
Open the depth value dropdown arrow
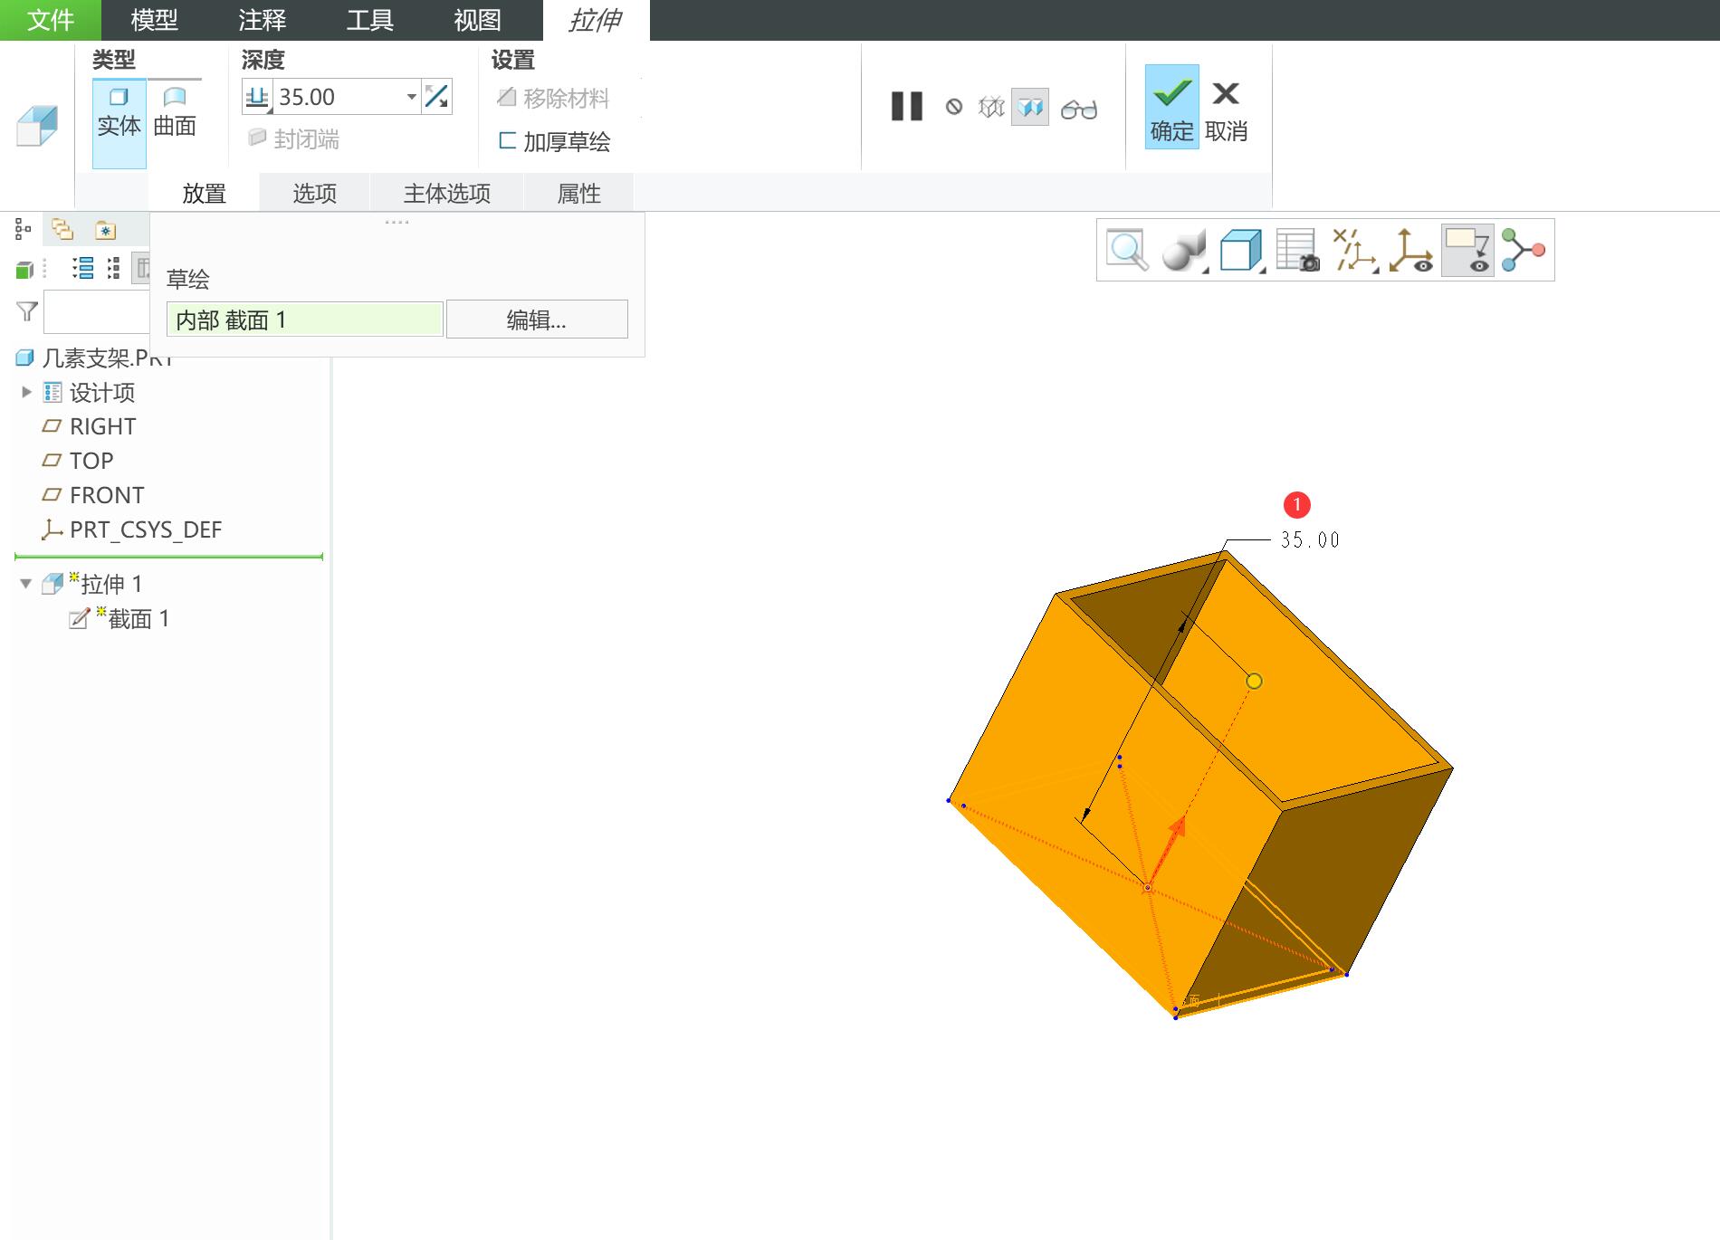click(411, 96)
